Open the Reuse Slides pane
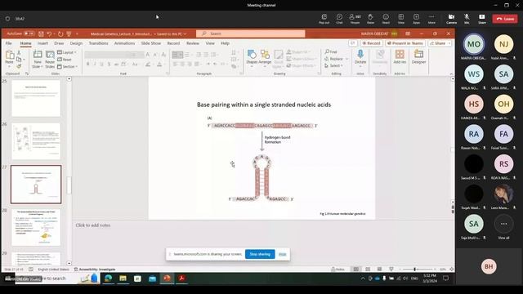 coord(50,60)
